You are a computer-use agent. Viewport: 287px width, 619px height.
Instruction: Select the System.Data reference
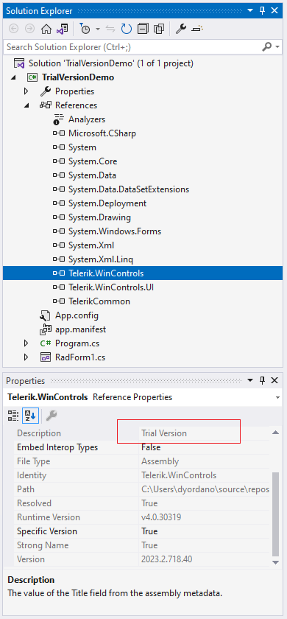pos(92,175)
